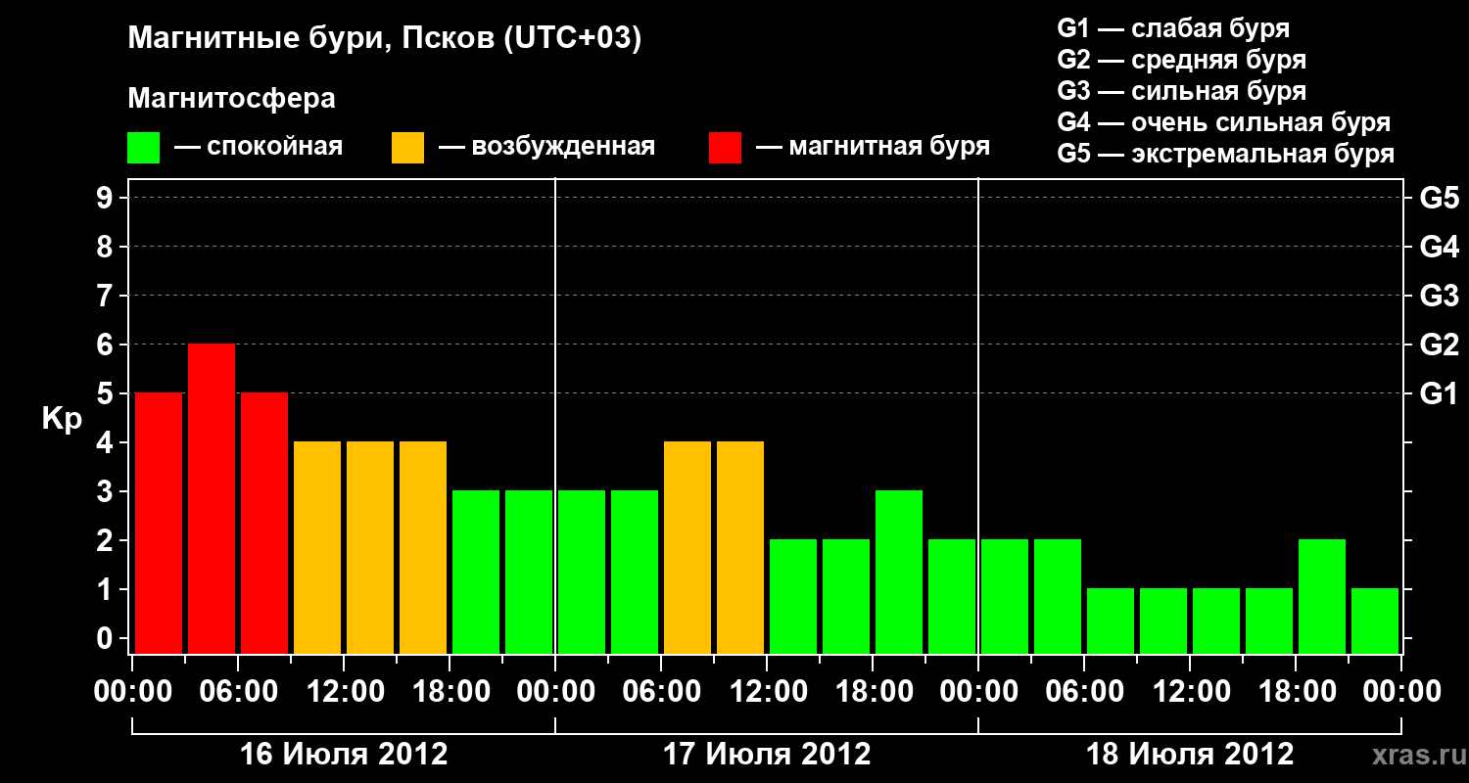The width and height of the screenshot is (1469, 783).
Task: Click the green Kp 1 bar at 06:00–09:00 on 18 Июля
Action: (x=1111, y=622)
